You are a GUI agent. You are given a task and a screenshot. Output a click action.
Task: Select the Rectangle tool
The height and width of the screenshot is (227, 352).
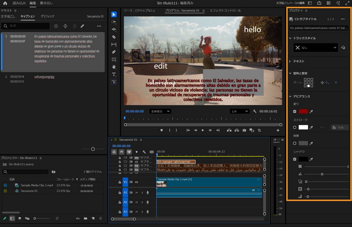point(114,59)
